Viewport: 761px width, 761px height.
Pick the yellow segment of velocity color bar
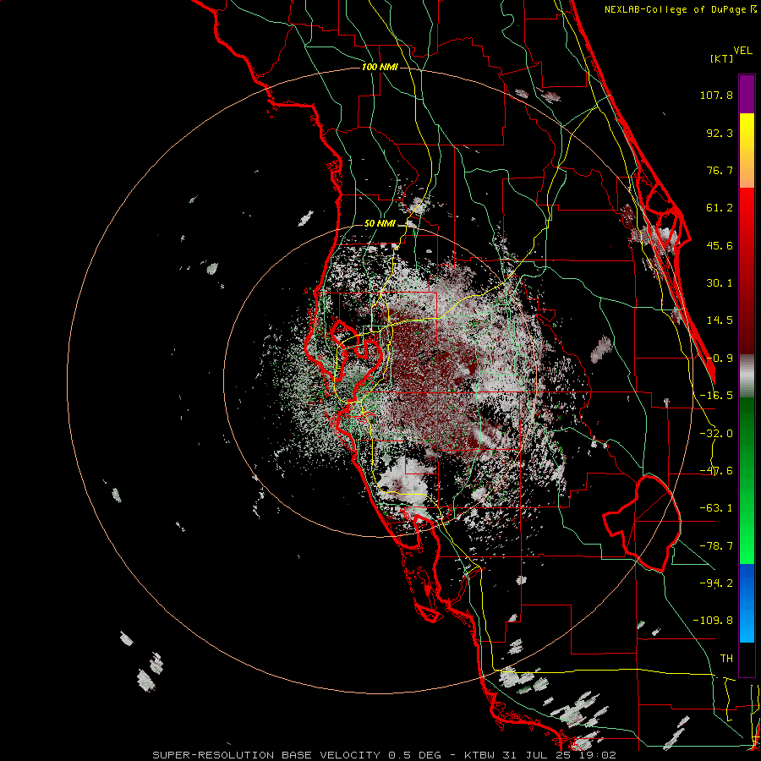(747, 127)
